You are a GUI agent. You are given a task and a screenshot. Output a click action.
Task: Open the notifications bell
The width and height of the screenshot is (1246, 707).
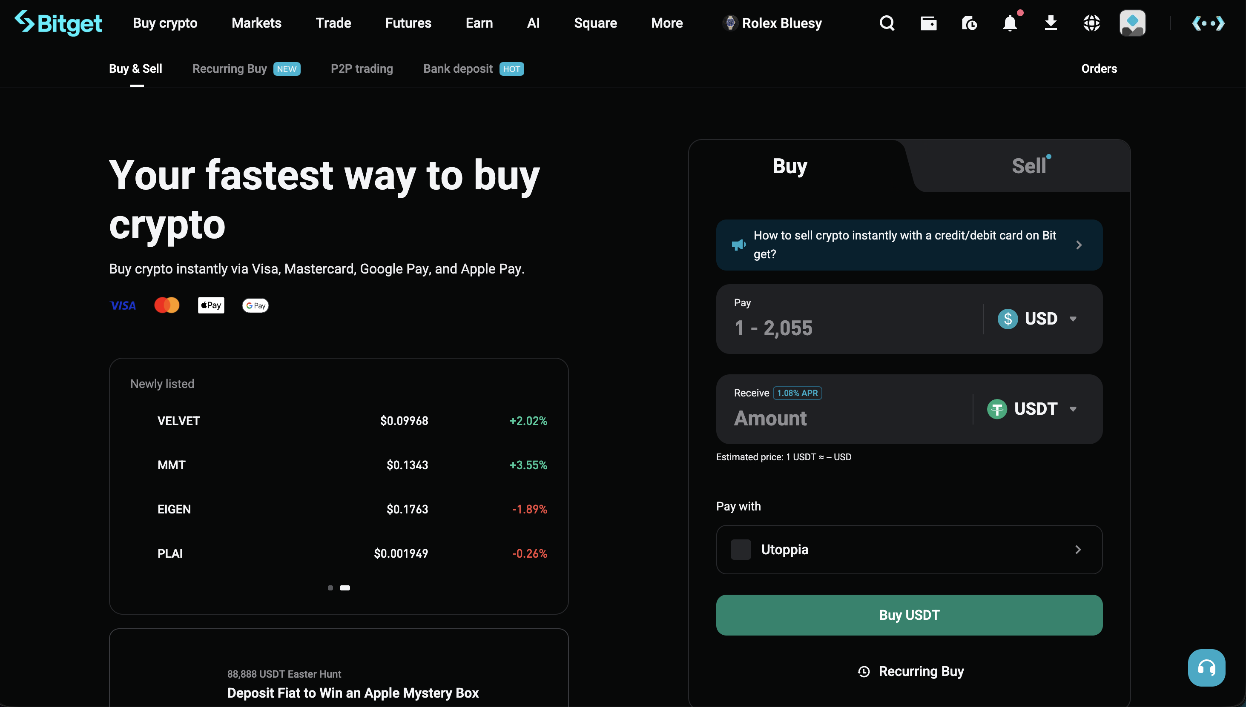coord(1010,23)
